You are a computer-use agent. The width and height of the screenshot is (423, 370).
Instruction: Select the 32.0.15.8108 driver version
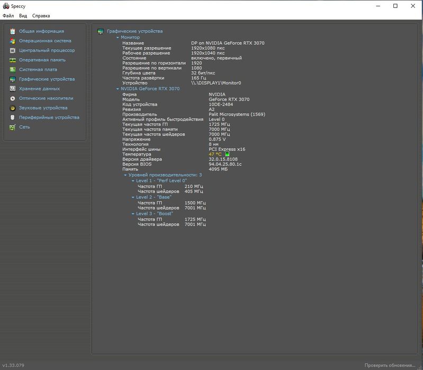[223, 159]
